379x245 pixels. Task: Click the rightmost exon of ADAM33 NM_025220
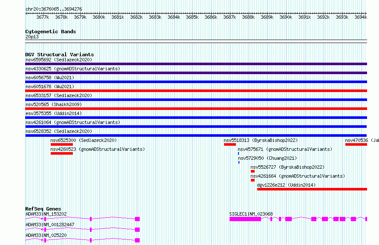(x=137, y=240)
